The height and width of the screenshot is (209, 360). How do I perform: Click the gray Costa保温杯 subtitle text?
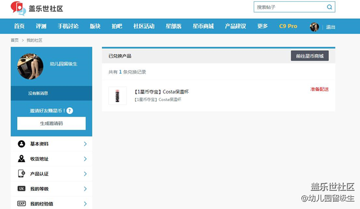(x=158, y=100)
